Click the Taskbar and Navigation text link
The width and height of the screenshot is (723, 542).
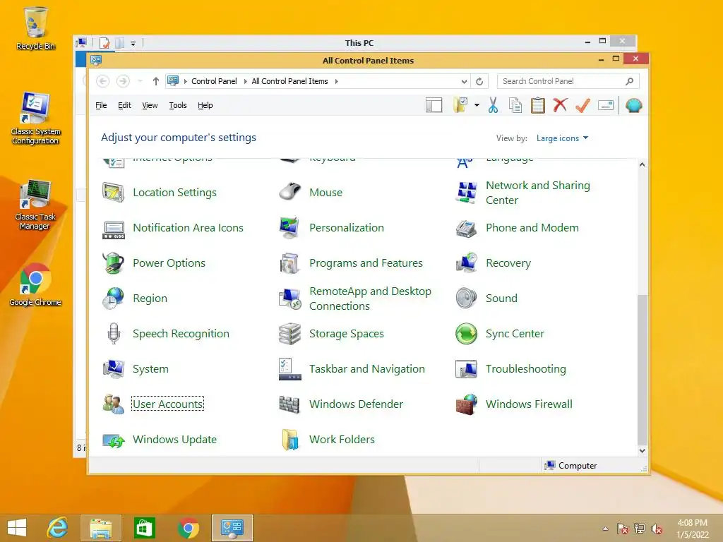click(x=367, y=368)
